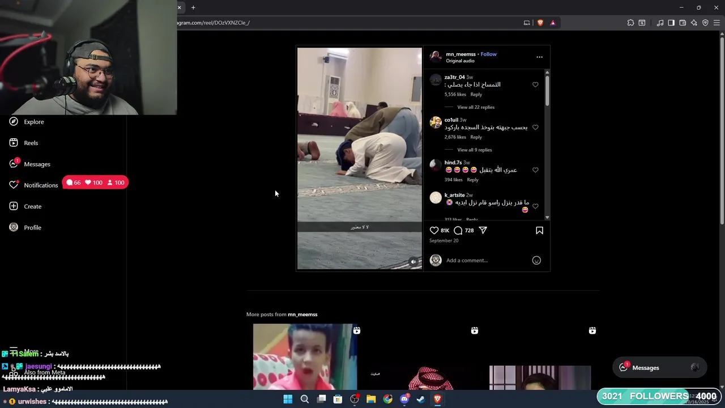
Task: Like k_artsite's comment
Action: (x=535, y=206)
